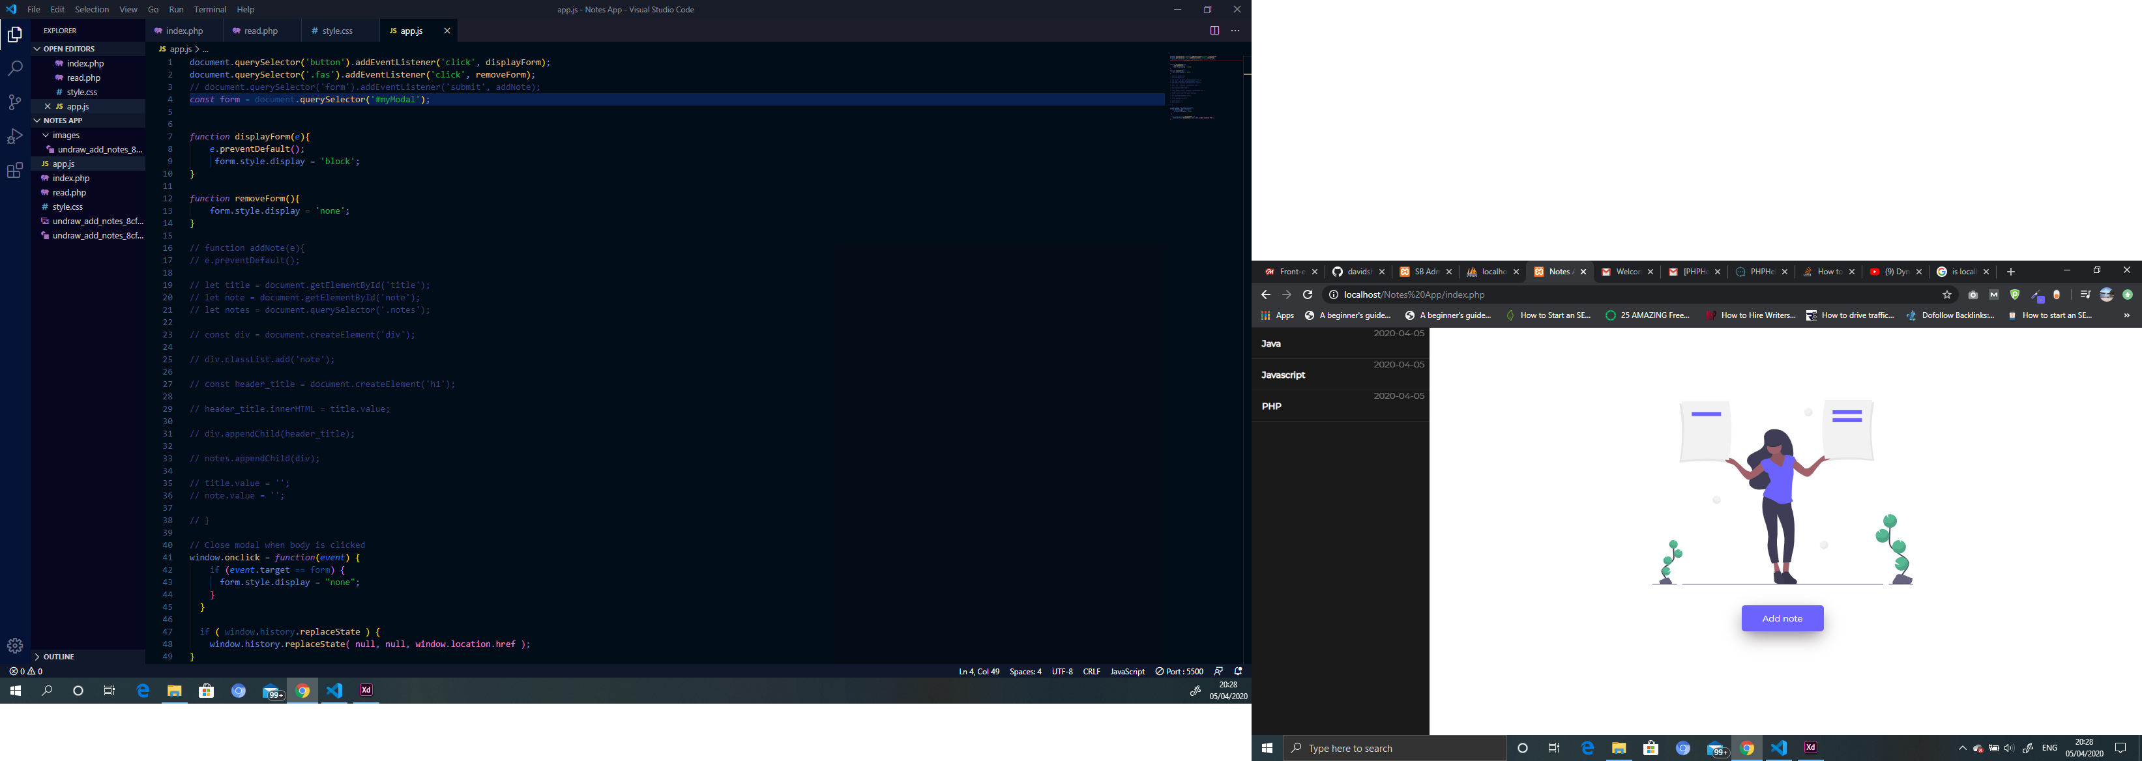
Task: Collapse the Open Editors section
Action: pos(89,49)
